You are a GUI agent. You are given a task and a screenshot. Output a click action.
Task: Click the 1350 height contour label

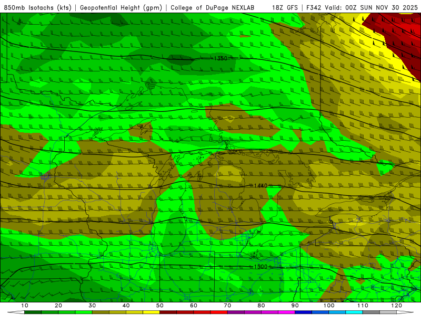tap(220, 58)
